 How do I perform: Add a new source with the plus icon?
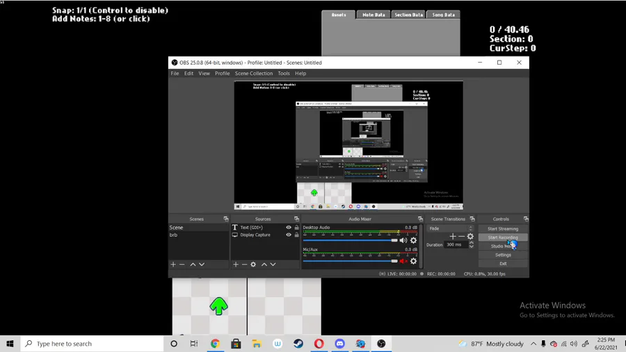point(236,264)
